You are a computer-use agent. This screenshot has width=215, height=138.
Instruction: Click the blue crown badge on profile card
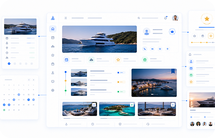coord(172,32)
